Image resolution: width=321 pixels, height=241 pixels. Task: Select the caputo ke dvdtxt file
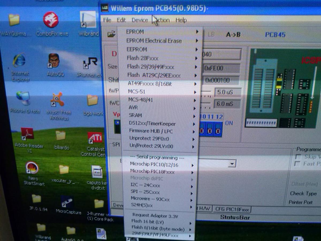point(97,177)
